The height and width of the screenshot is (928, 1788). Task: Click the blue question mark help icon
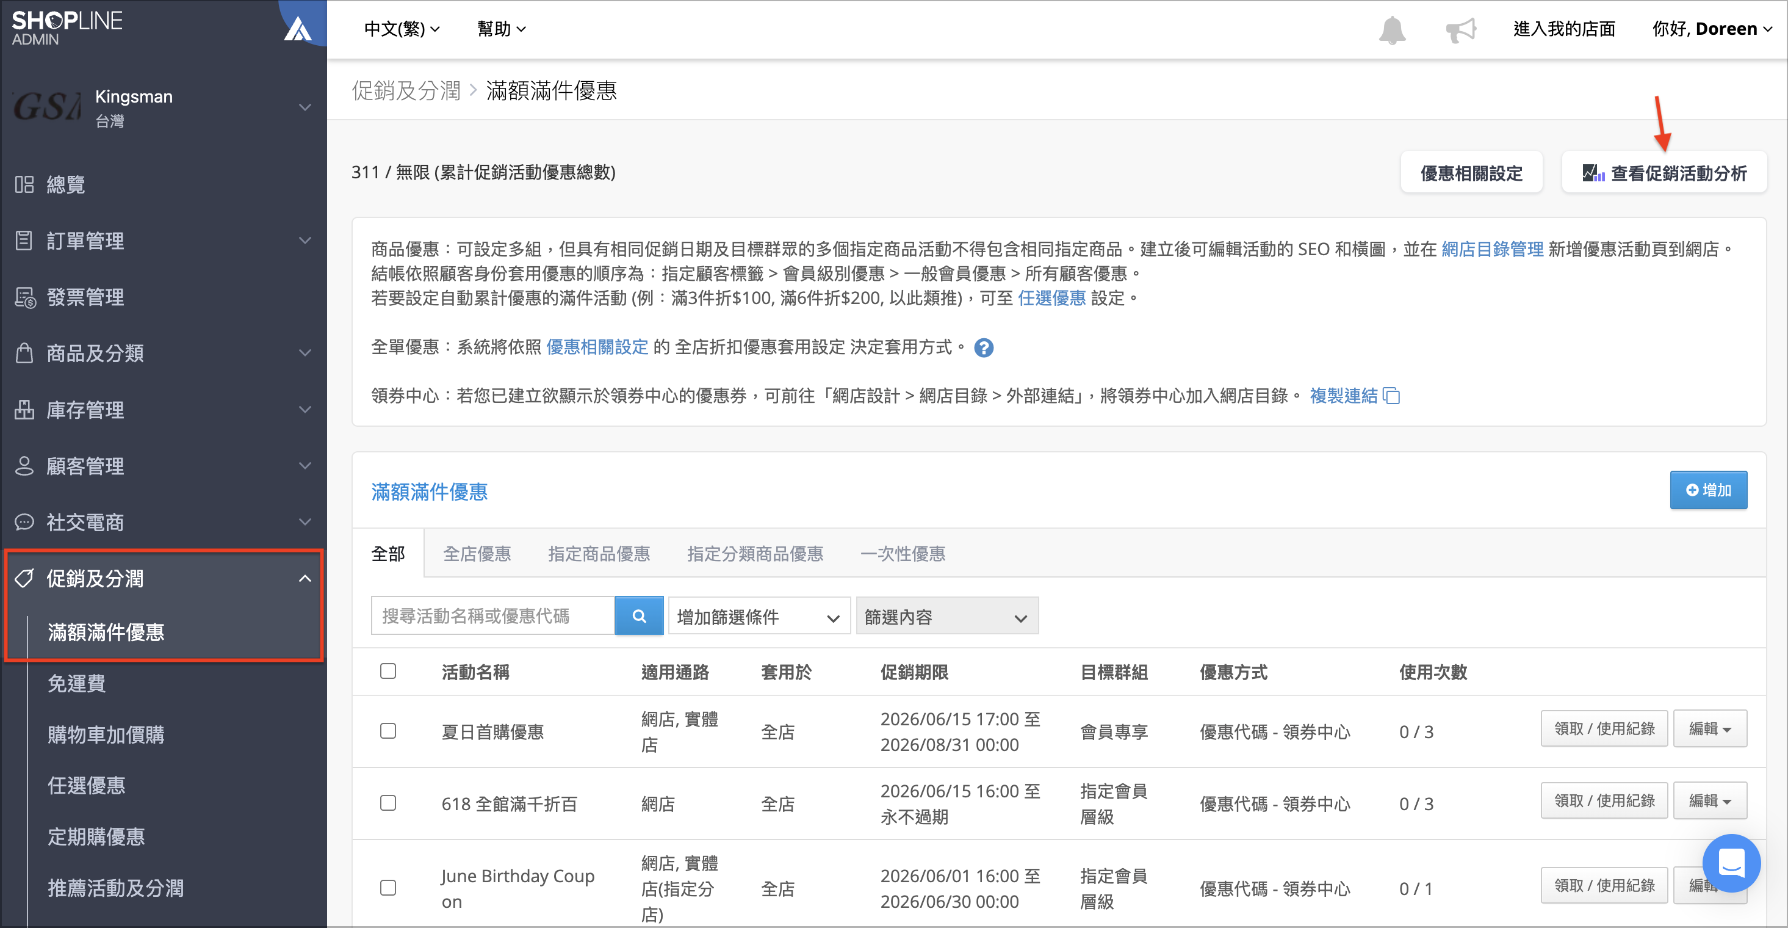tap(984, 347)
